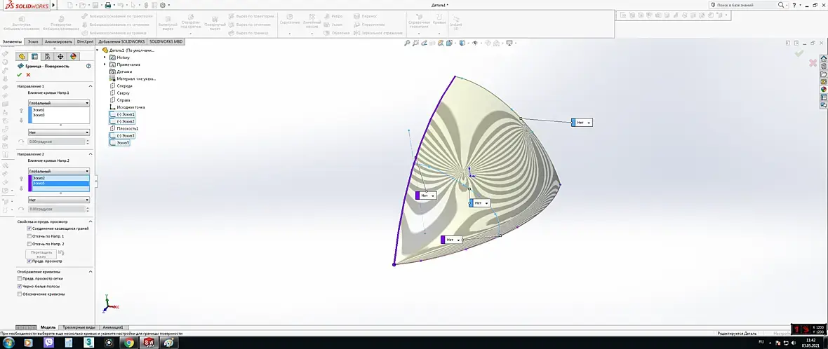Open the Design Library icon in task pane
This screenshot has height=349, width=828.
coord(823,67)
